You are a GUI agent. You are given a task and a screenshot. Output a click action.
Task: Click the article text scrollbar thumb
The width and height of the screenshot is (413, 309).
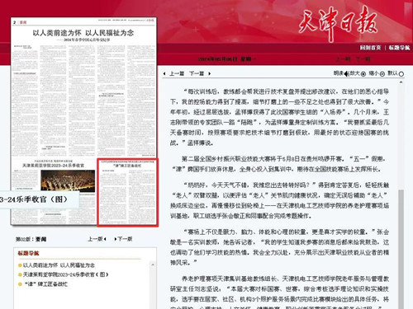(x=401, y=249)
